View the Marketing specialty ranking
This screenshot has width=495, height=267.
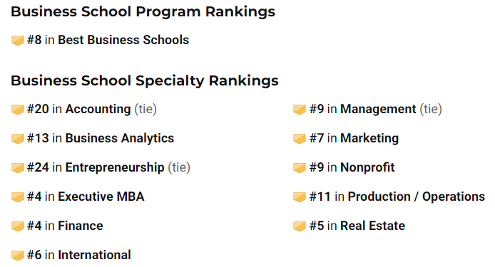369,138
